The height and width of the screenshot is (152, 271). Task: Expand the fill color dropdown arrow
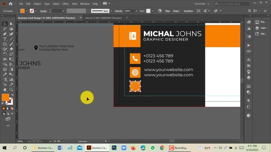26,11
